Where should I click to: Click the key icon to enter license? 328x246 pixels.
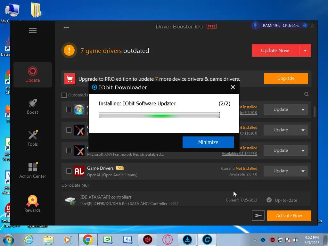258,216
